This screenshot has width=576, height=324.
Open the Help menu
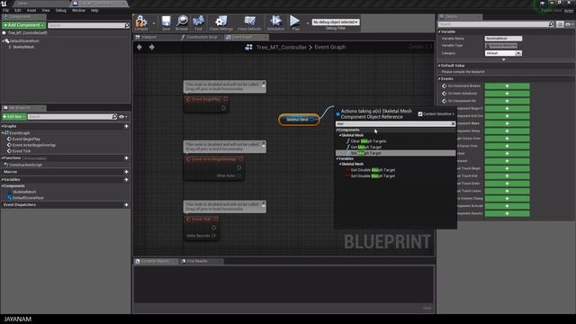click(94, 11)
